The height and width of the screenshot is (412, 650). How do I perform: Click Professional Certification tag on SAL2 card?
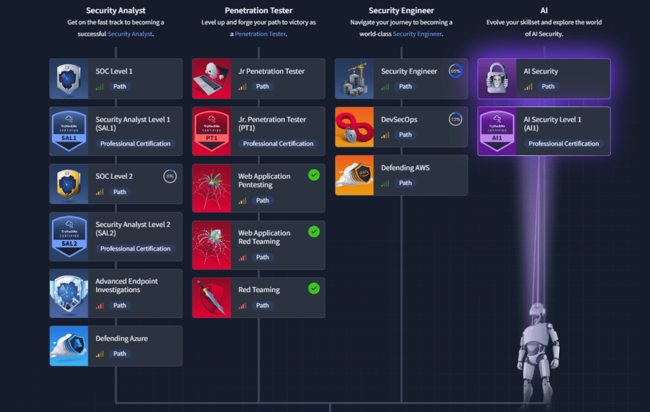[x=135, y=249]
